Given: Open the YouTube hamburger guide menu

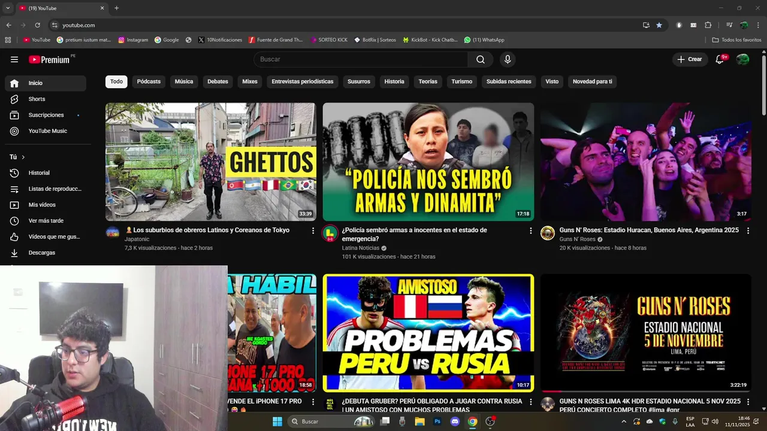Looking at the screenshot, I should tap(14, 59).
